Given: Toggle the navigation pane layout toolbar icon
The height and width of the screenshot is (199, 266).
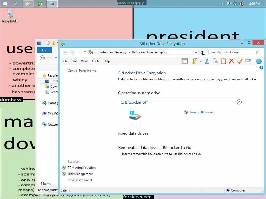Looking at the screenshot, I should point(184,61).
